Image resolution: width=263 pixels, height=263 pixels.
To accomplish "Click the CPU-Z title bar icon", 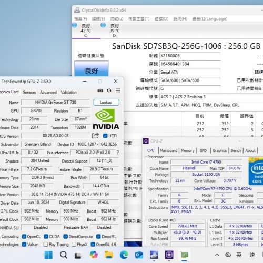I will coord(146,141).
